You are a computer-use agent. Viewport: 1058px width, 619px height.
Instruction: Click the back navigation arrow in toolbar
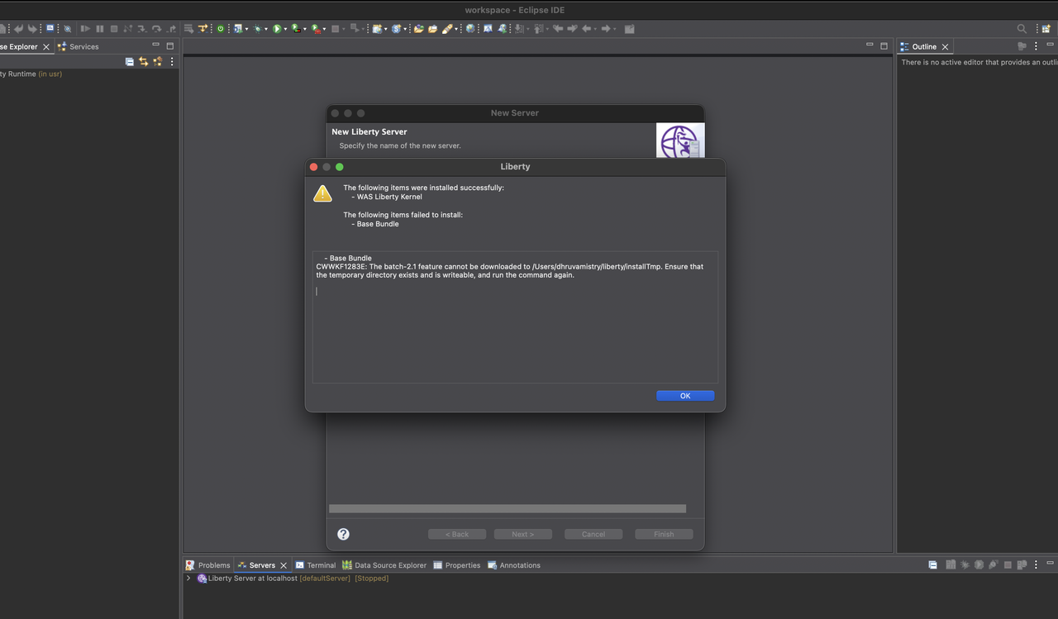pyautogui.click(x=586, y=28)
